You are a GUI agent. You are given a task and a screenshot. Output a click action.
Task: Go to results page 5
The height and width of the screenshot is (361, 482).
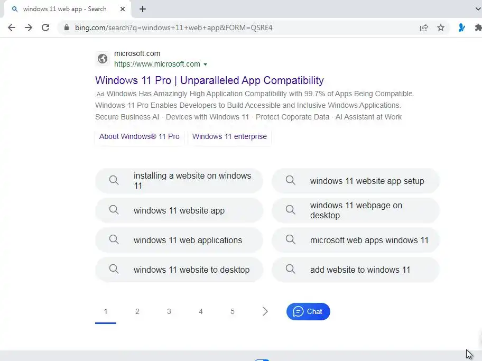click(233, 311)
